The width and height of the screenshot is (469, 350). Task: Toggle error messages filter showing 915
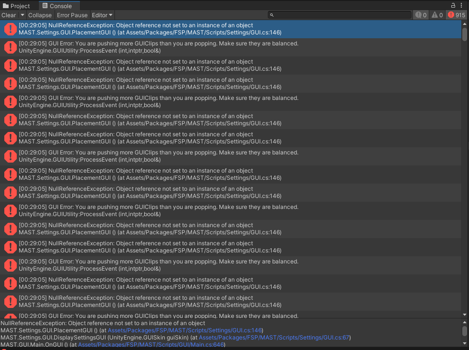click(x=457, y=15)
